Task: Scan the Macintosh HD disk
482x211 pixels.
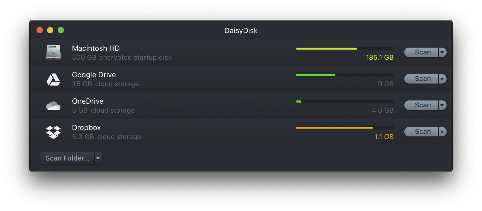Action: [422, 52]
